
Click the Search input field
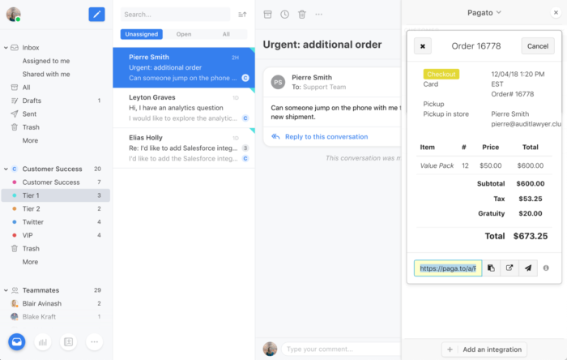click(x=176, y=15)
